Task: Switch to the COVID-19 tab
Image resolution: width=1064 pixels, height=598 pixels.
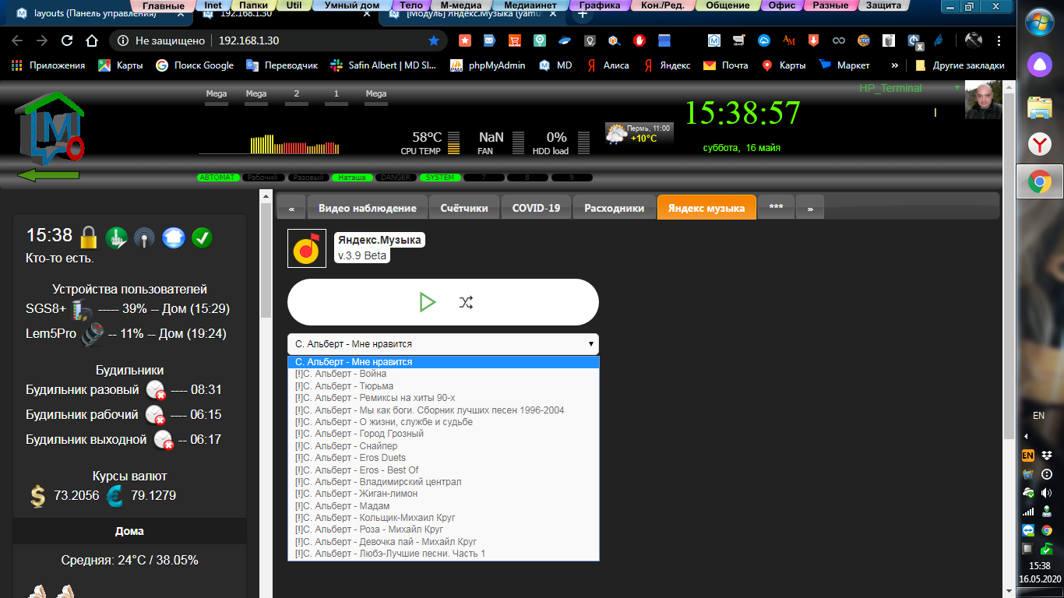Action: [536, 208]
